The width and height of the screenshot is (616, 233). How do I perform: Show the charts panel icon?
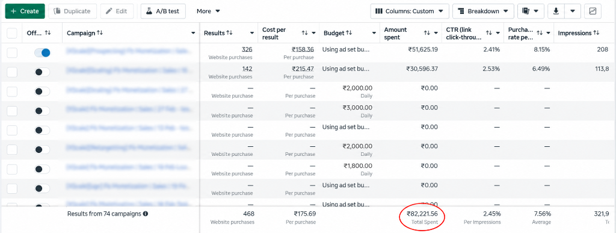tap(593, 11)
